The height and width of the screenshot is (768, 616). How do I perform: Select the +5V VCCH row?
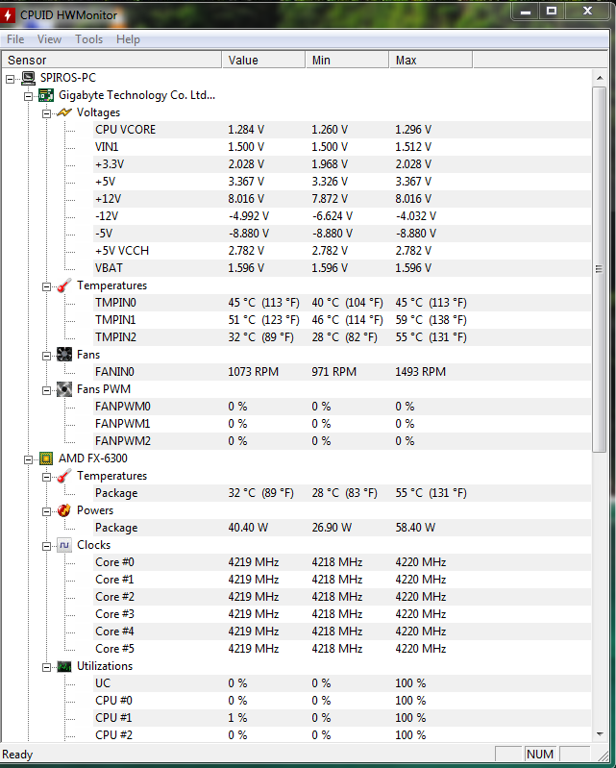[x=342, y=251]
